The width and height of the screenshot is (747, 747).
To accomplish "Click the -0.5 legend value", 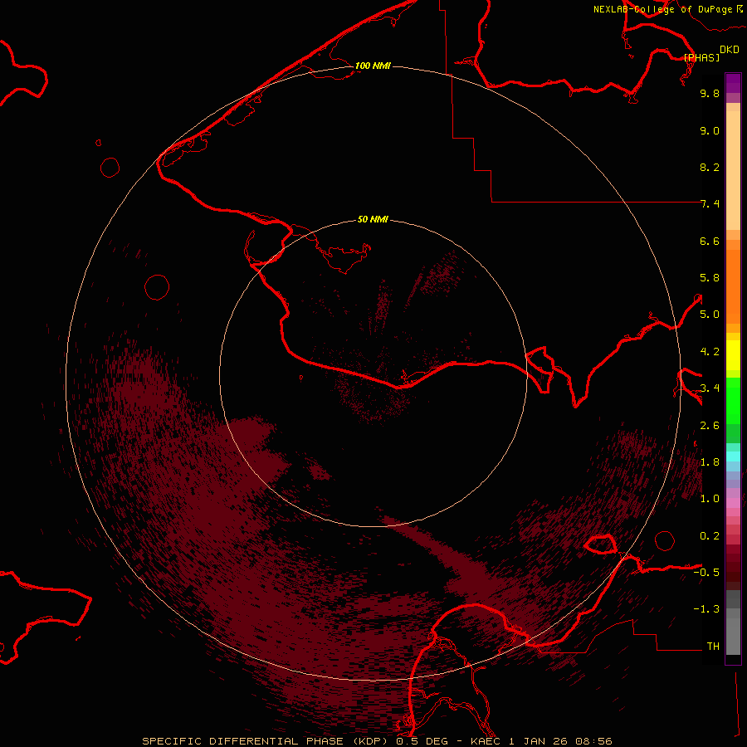I will pyautogui.click(x=706, y=573).
